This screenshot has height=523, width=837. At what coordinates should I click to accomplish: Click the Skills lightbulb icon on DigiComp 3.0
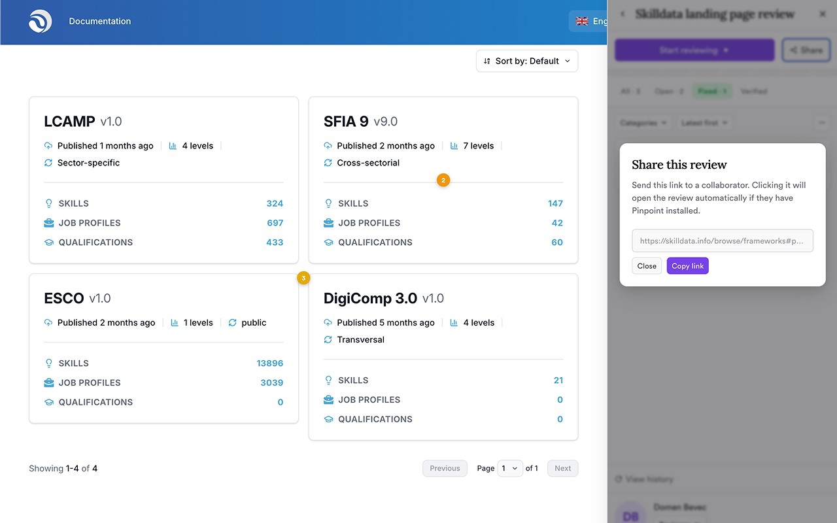click(328, 380)
